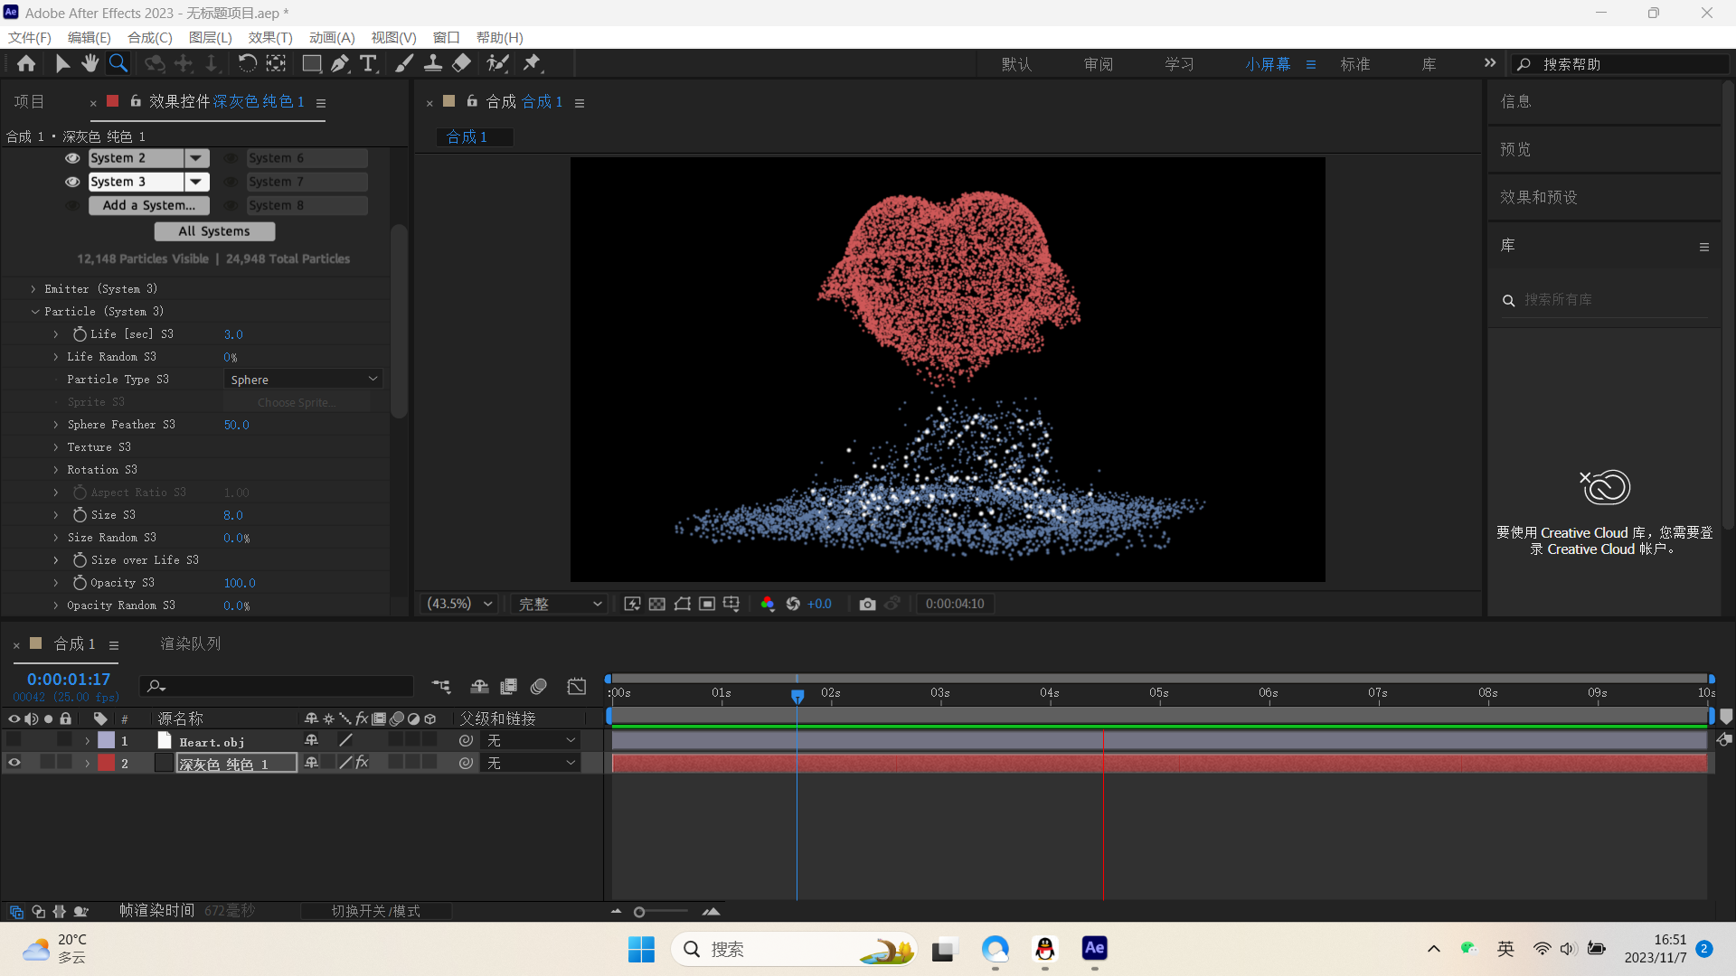Expand more workspaces double-arrow
The width and height of the screenshot is (1736, 976).
1490,62
